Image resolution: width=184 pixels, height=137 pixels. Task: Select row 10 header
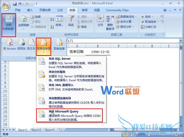point(5,91)
